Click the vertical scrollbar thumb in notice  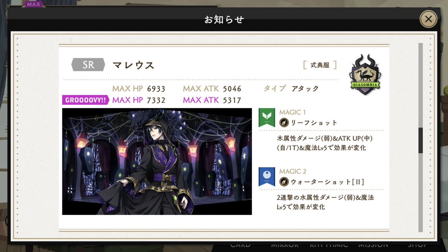click(420, 140)
